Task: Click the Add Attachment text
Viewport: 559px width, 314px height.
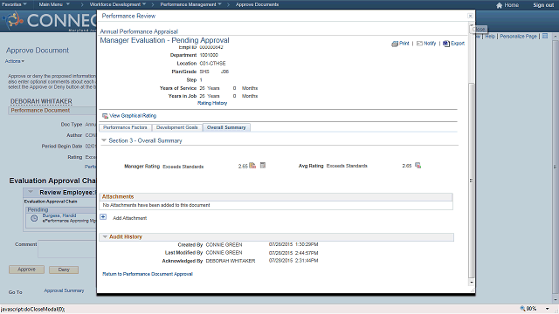Action: tap(130, 218)
